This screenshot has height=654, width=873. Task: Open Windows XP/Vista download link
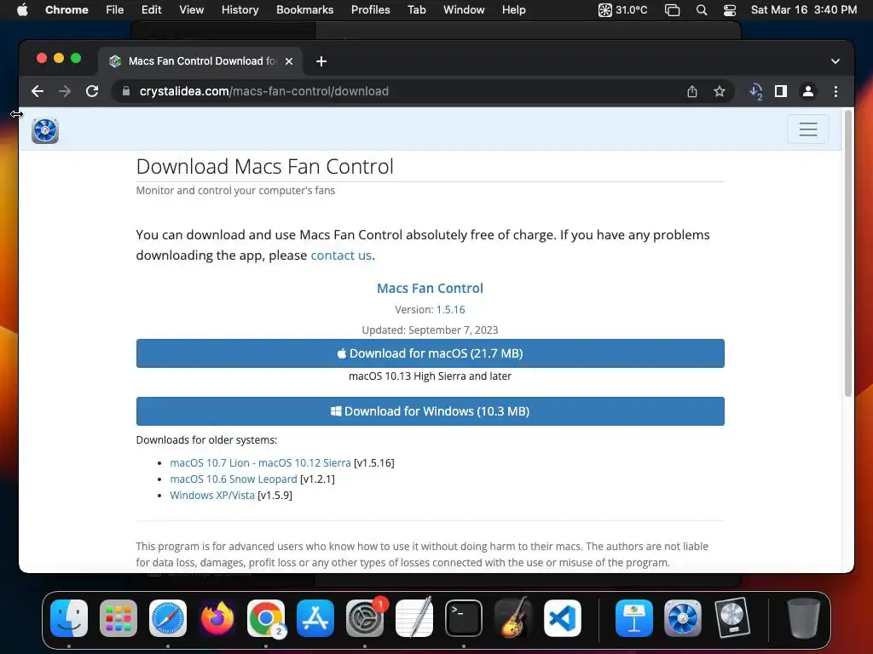(212, 495)
